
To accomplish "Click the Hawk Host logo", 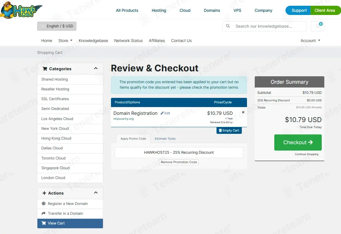I will coord(21,10).
